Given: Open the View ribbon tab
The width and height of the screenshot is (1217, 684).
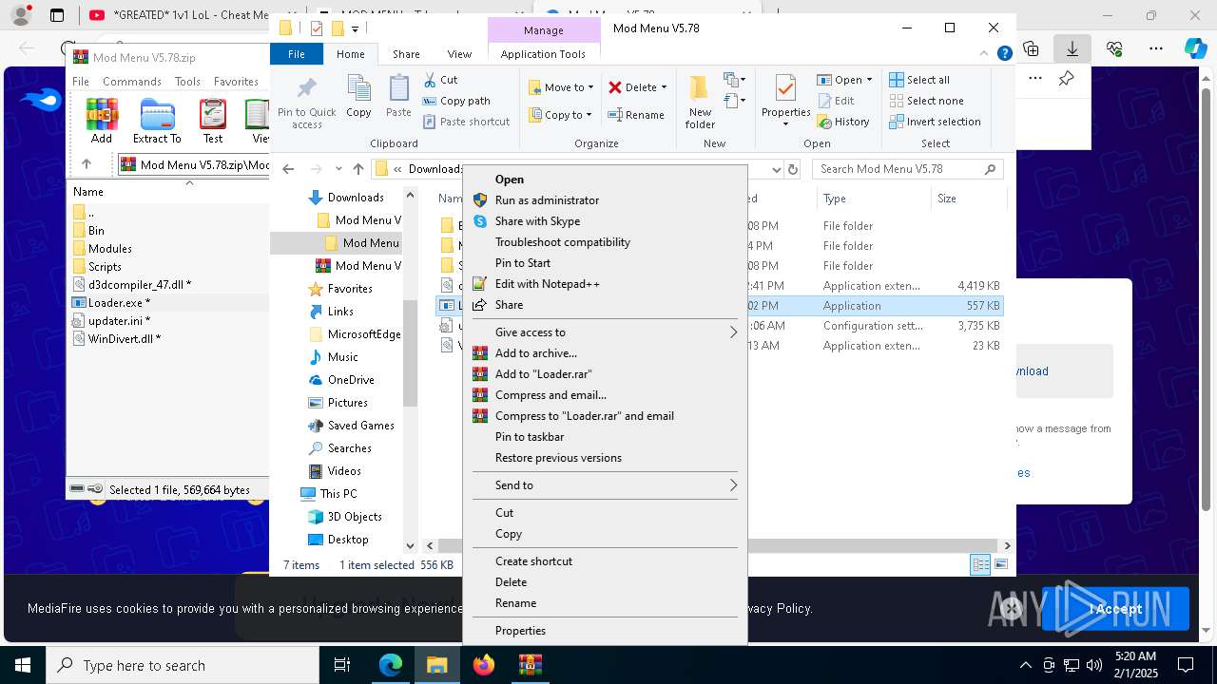Looking at the screenshot, I should [459, 54].
